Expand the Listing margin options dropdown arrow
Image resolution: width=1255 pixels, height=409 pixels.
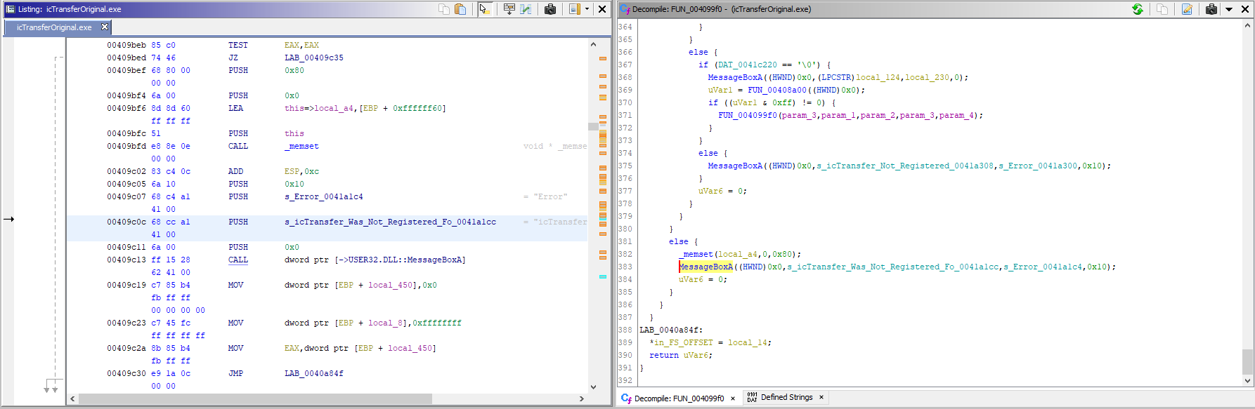pyautogui.click(x=587, y=9)
